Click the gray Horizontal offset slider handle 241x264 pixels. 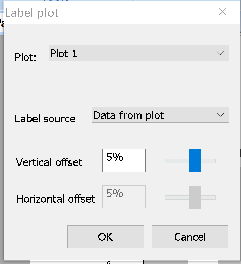(x=195, y=197)
